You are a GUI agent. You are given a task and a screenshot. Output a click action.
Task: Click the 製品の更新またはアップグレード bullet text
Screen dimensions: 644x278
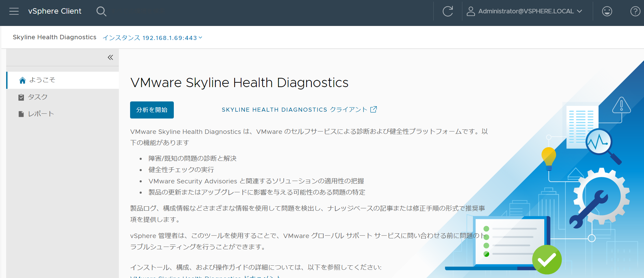pyautogui.click(x=257, y=192)
